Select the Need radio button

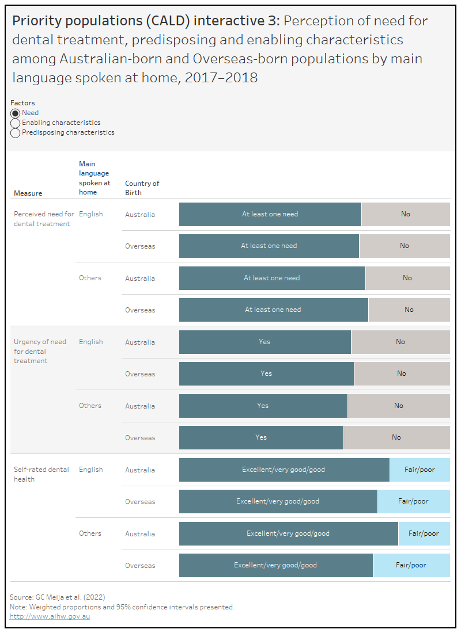tap(16, 113)
